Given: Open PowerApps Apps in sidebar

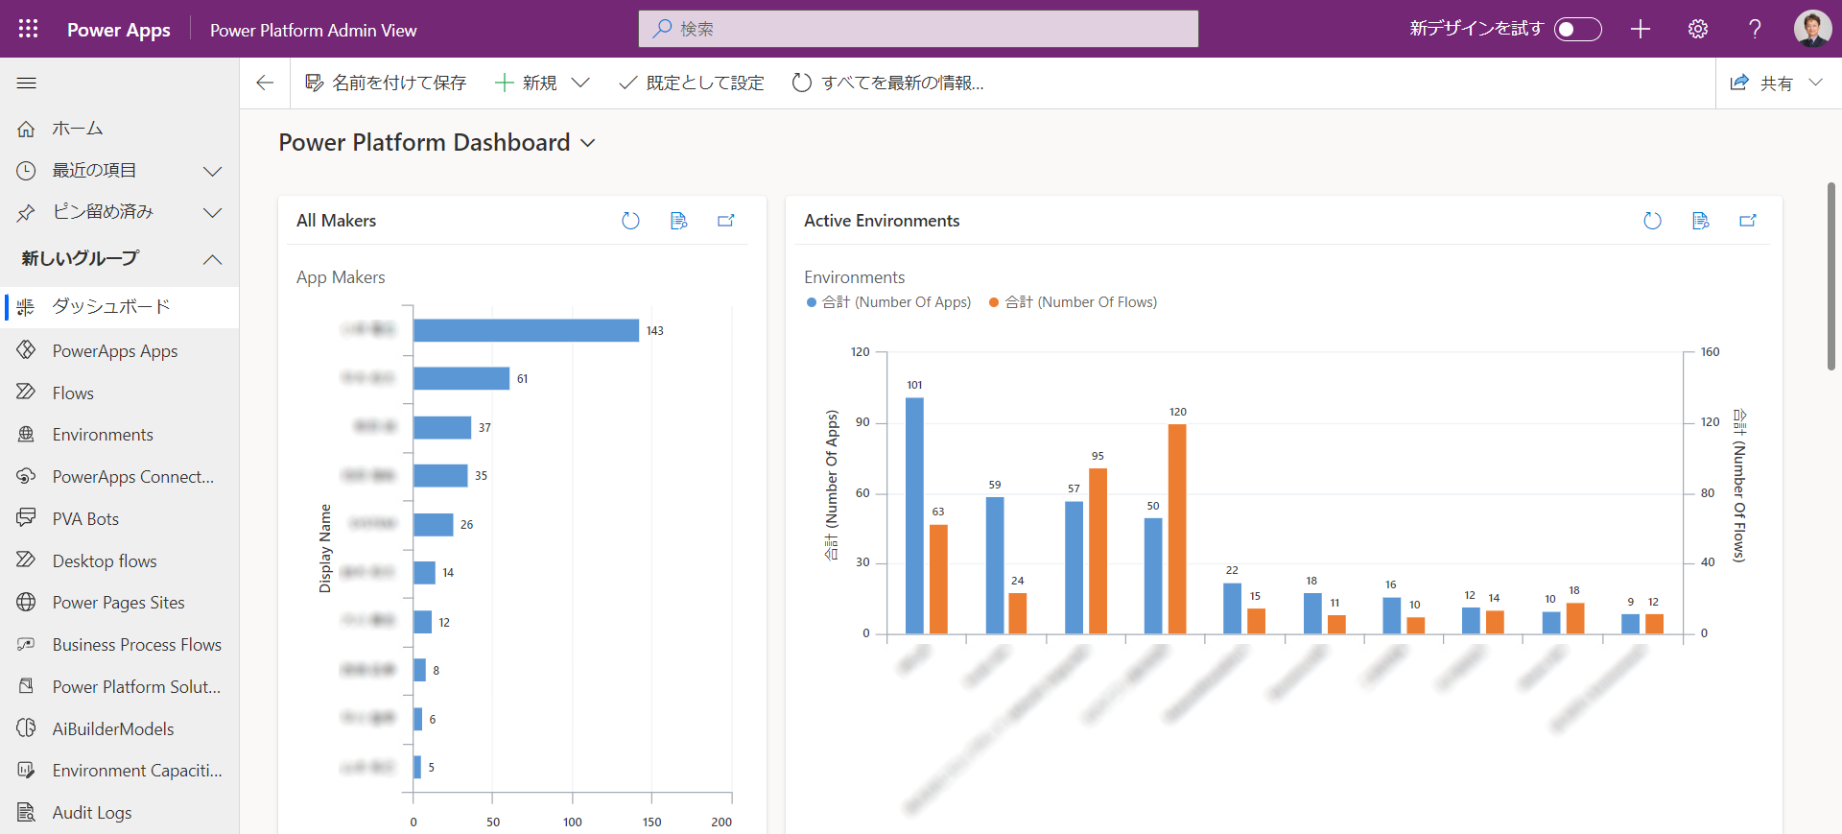Looking at the screenshot, I should 119,351.
